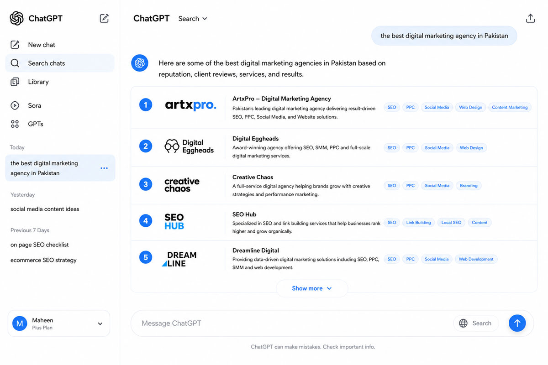548x365 pixels.
Task: Click Social Media tag in Digital Eggheads row
Action: click(437, 148)
